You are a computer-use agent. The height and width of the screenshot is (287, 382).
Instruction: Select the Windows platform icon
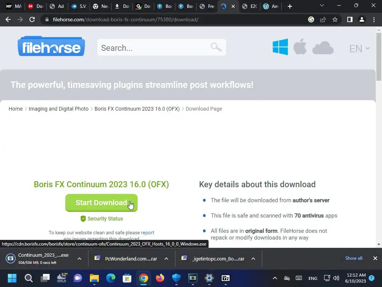[x=280, y=47]
